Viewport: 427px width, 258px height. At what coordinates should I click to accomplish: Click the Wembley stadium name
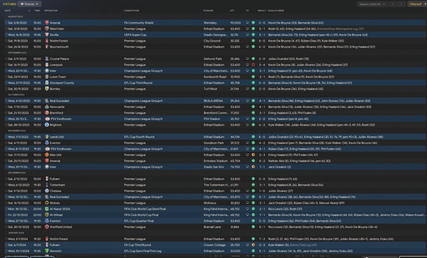[x=209, y=23]
